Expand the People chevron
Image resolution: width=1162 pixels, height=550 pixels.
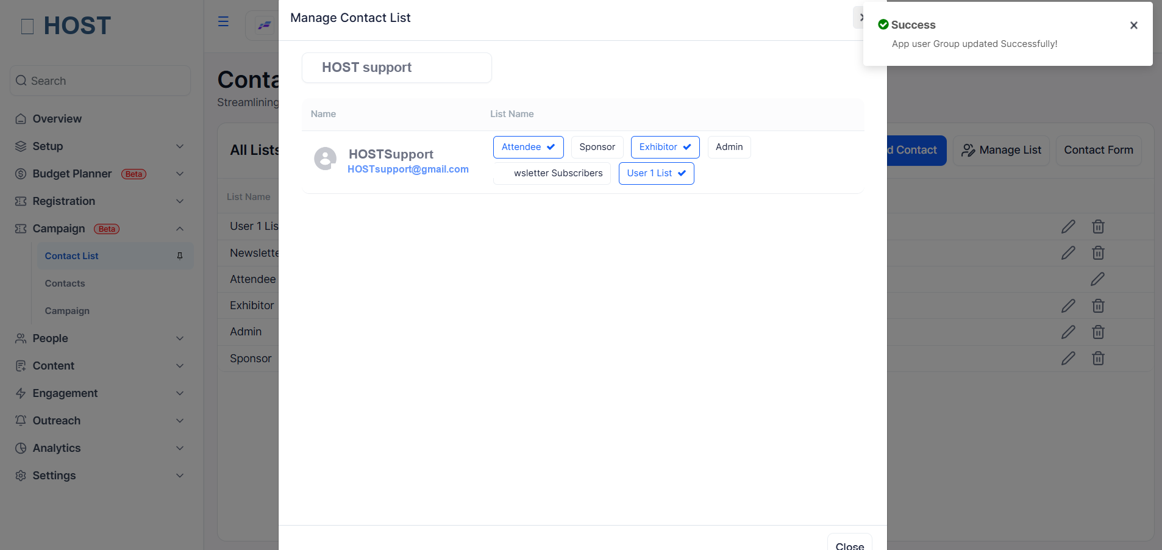click(180, 338)
